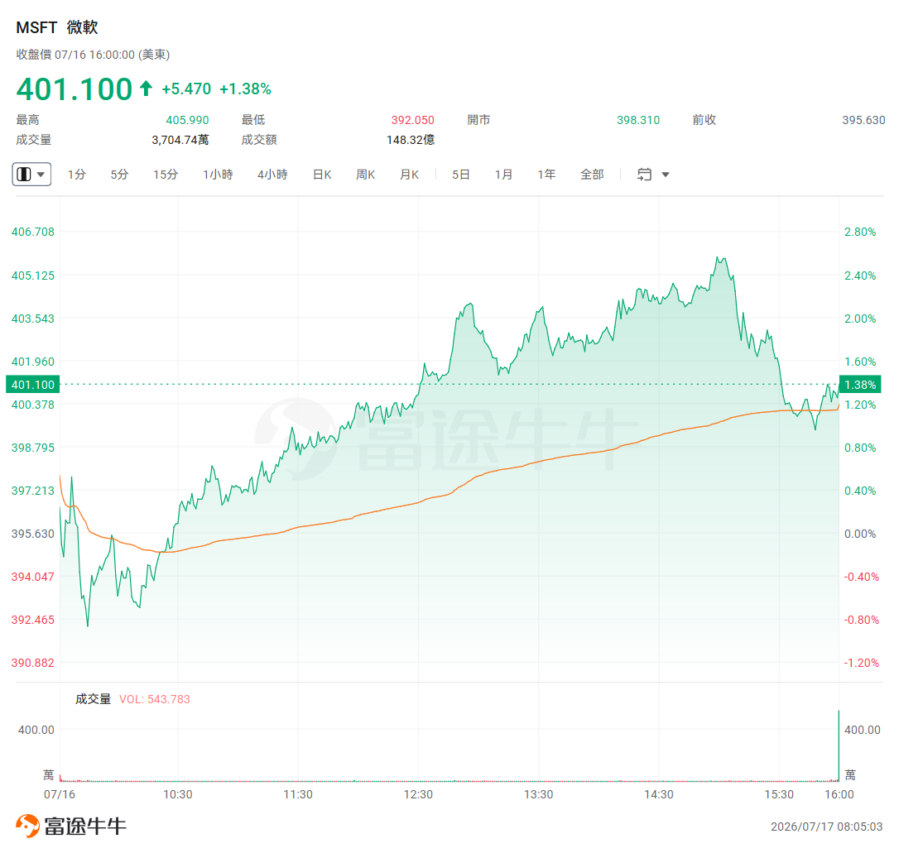Click the 2.80% right axis label
The image size is (899, 853).
(860, 232)
